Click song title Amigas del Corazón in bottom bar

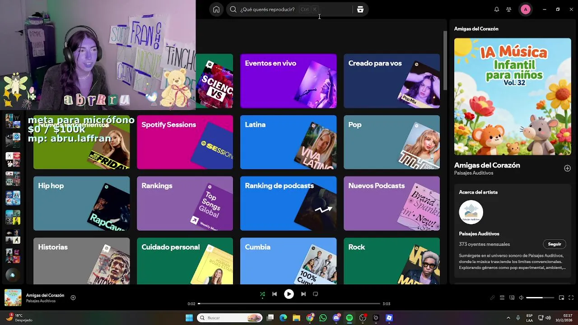pos(45,295)
